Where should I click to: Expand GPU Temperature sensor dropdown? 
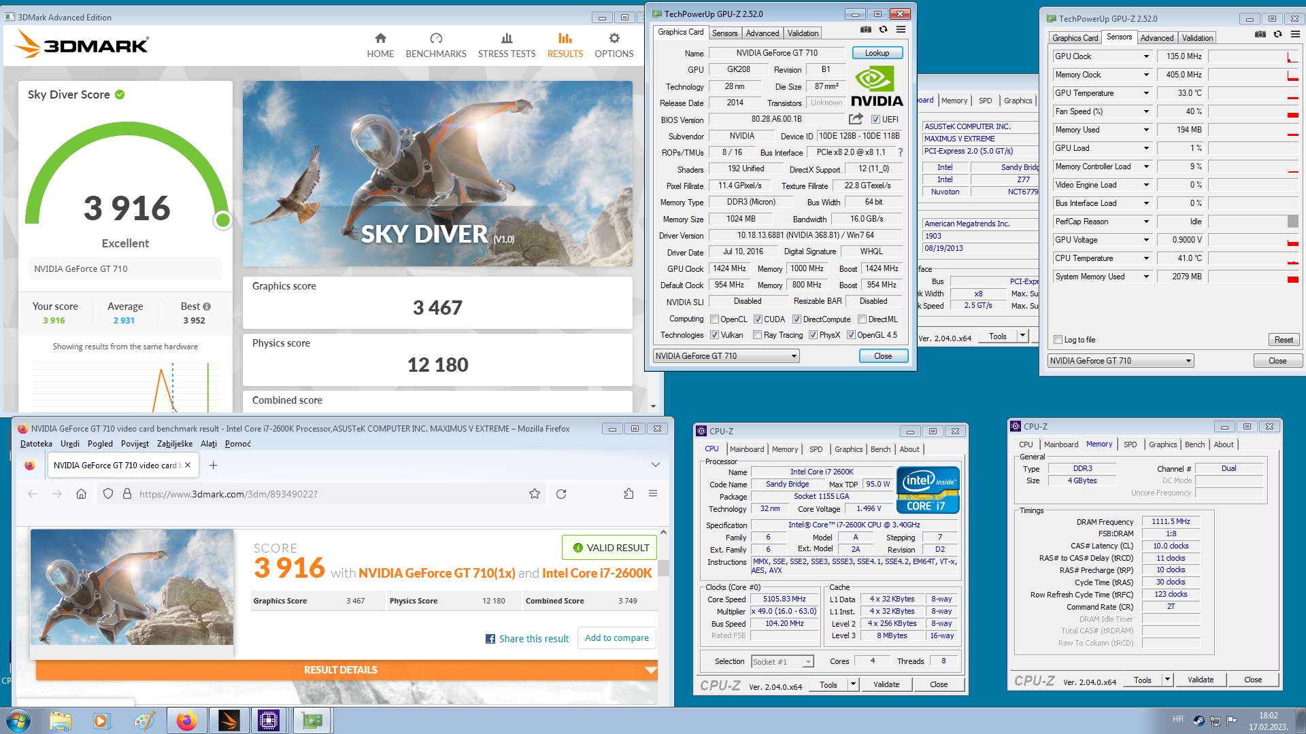1146,93
